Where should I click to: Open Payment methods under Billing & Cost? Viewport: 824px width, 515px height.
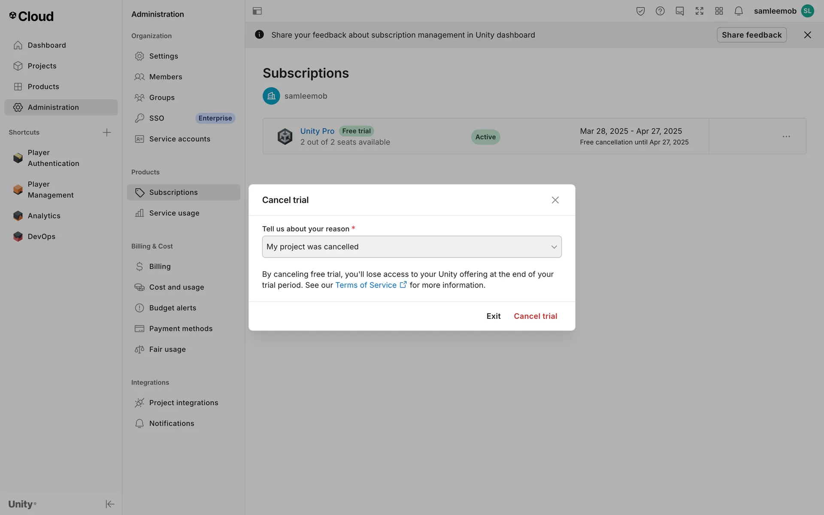click(x=180, y=329)
